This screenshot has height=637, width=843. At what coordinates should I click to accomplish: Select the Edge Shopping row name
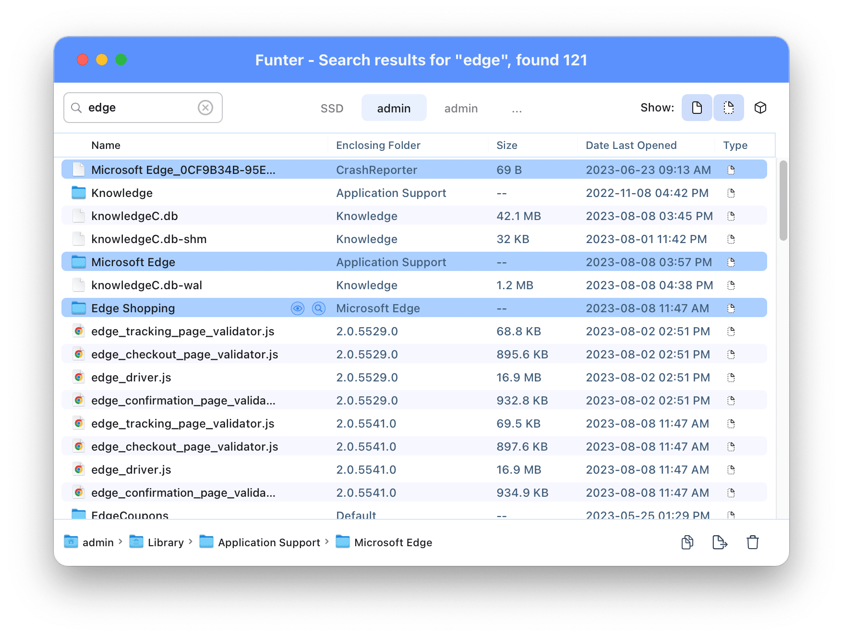133,308
